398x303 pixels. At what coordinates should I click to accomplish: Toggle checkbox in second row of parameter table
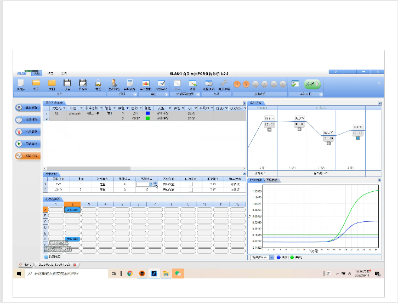[x=190, y=190]
